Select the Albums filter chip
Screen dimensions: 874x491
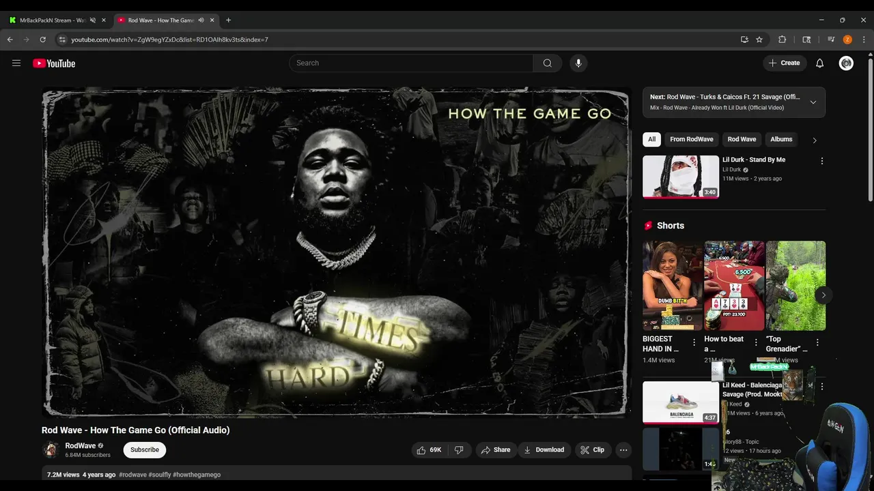click(x=781, y=139)
